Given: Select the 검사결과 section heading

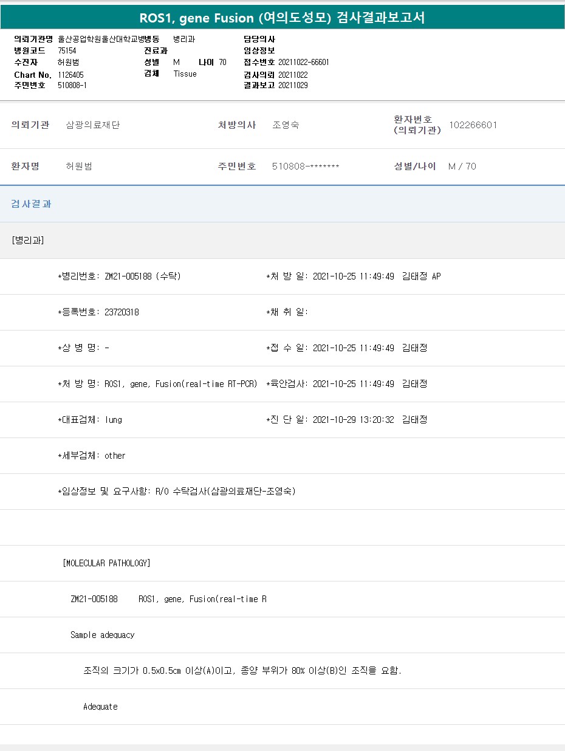Looking at the screenshot, I should pos(31,204).
